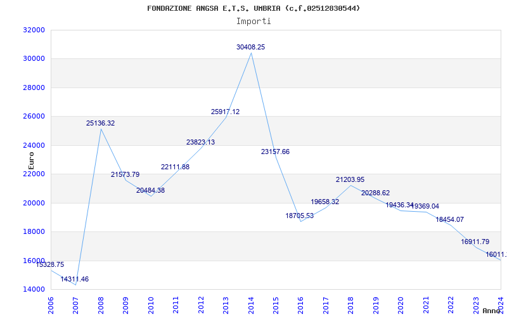This screenshot has width=507, height=317.
Task: Click the 2016 x-axis year label
Action: (x=300, y=306)
